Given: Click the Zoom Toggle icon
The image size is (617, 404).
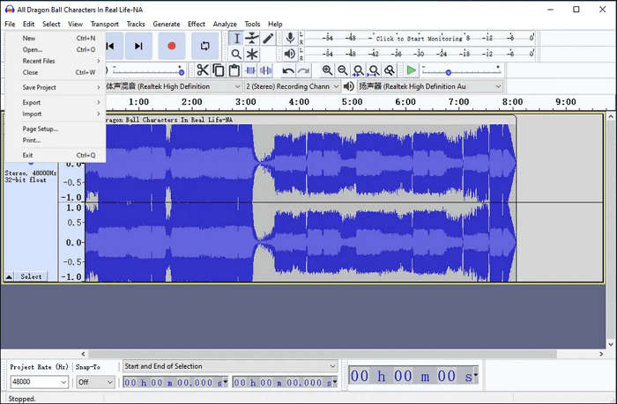Looking at the screenshot, I should 390,70.
